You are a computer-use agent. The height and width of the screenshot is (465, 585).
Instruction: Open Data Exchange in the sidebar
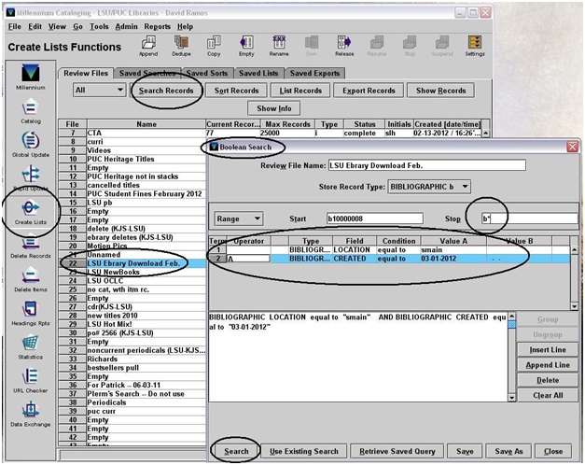click(30, 415)
